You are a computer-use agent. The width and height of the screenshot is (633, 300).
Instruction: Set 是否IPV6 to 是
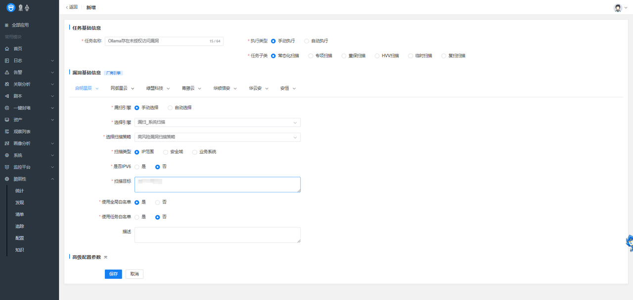coord(137,167)
